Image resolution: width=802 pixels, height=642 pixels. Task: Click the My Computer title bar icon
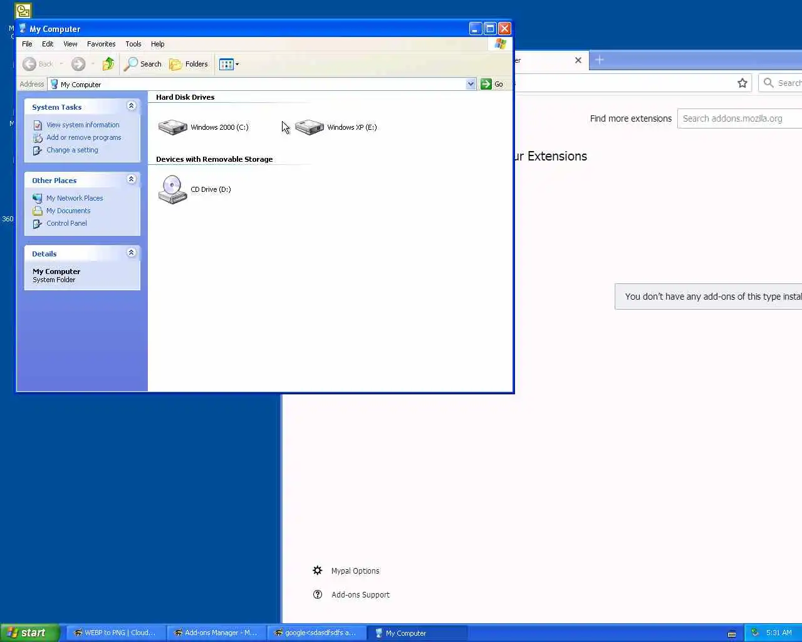click(23, 28)
